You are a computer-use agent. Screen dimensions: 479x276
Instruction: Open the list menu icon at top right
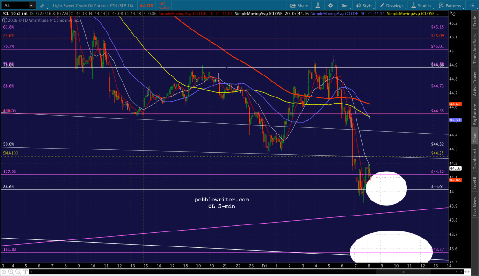pos(472,6)
